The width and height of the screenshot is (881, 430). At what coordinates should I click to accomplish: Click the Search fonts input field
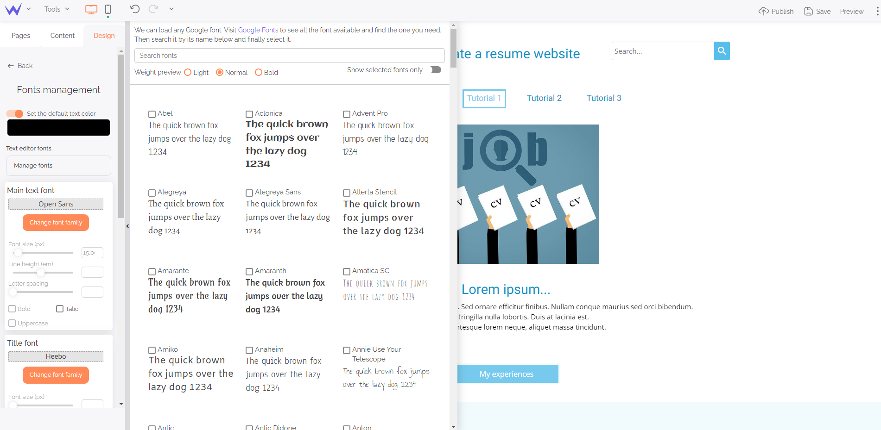[x=290, y=56]
